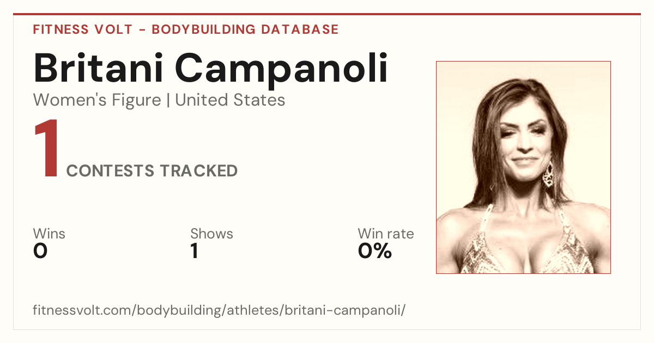Select the Fitness Volt header text

(x=83, y=29)
